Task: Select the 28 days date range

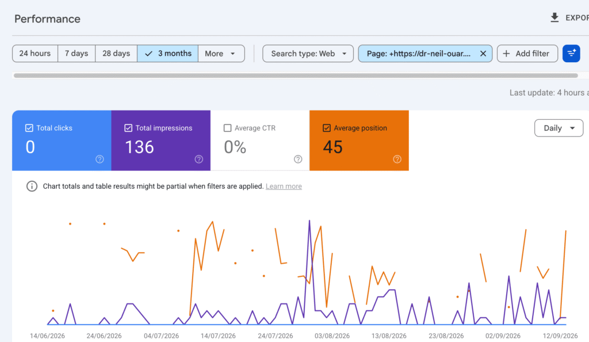Action: [116, 54]
